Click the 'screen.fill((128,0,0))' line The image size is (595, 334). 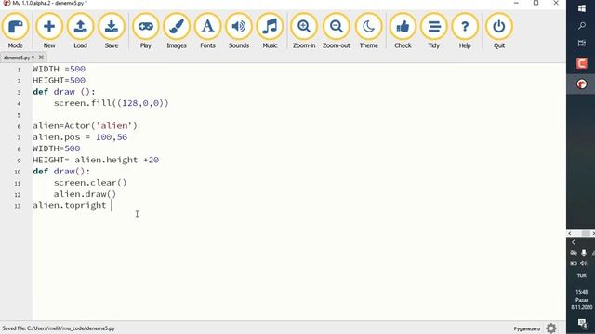[112, 103]
